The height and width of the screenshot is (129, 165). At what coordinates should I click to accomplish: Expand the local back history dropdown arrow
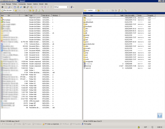point(22,11)
